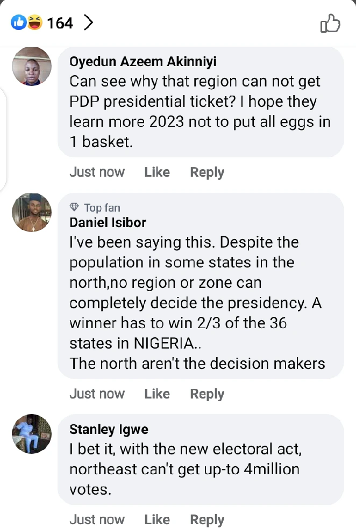Reply to Oyedun Azeem Akinniyi's comment

(x=207, y=172)
